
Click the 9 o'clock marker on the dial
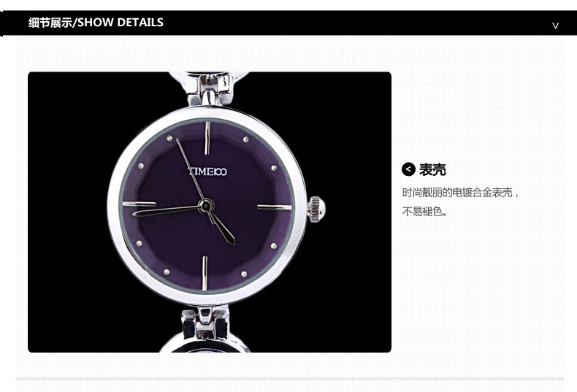(139, 204)
